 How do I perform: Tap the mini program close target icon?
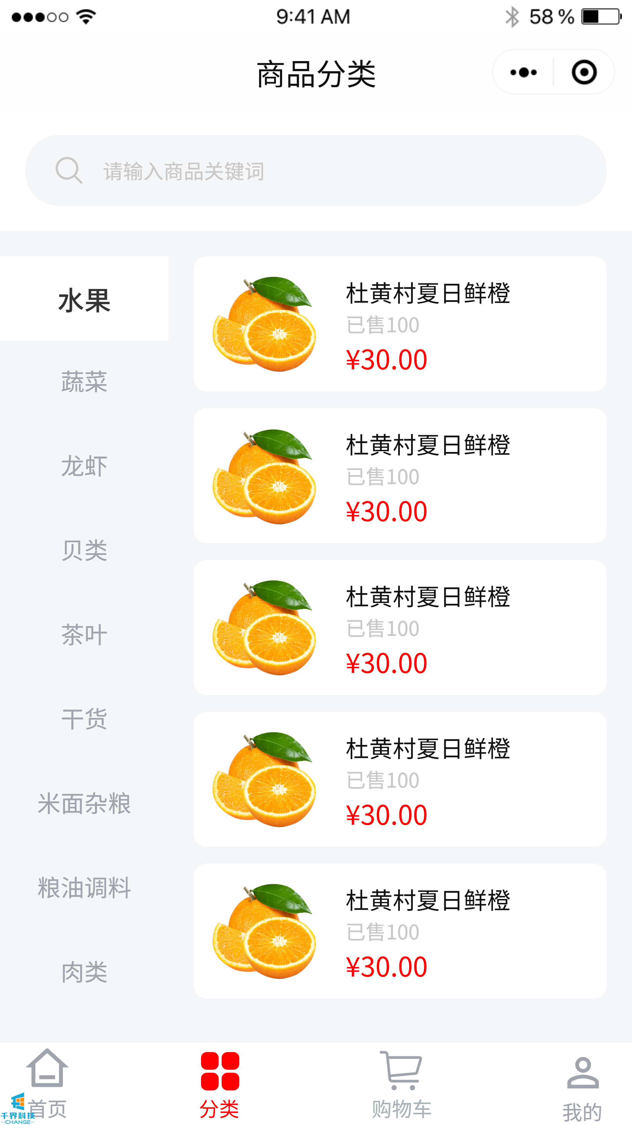[584, 72]
